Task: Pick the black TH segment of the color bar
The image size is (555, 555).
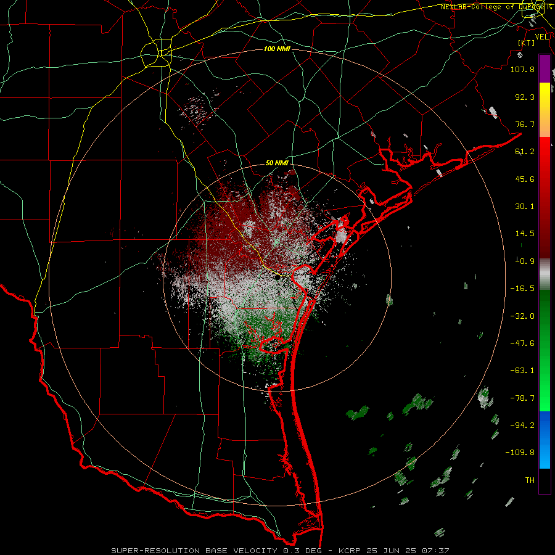Action: click(x=545, y=480)
